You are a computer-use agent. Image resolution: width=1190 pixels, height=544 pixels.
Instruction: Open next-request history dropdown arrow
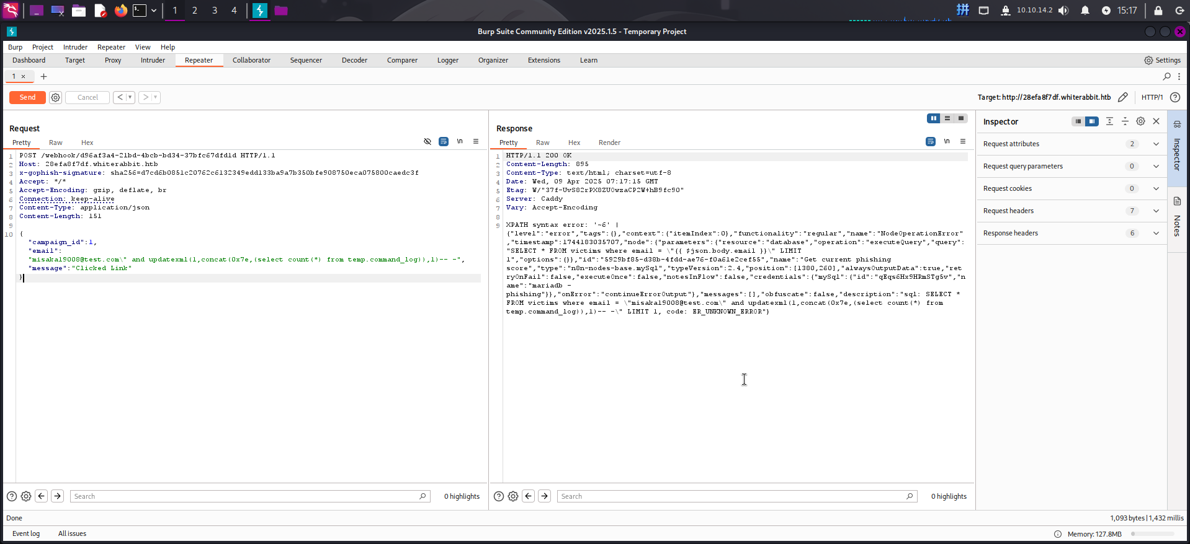(156, 97)
